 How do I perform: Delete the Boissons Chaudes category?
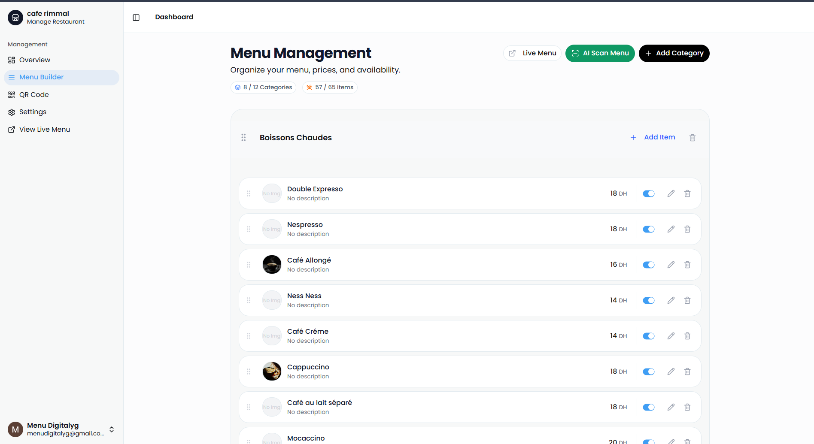point(693,138)
